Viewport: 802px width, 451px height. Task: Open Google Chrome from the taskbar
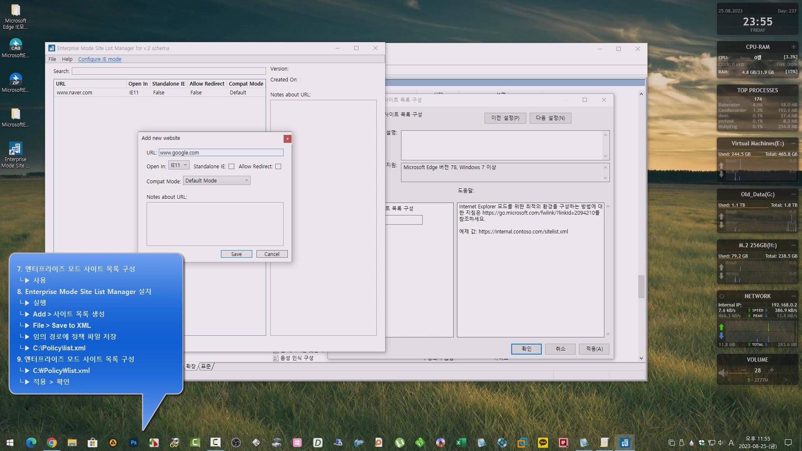tap(52, 442)
